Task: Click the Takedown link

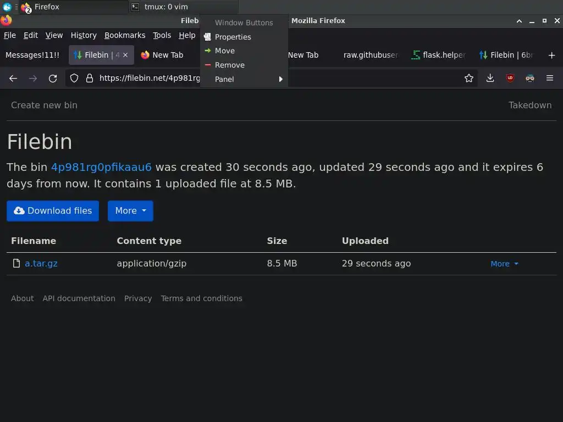Action: [x=530, y=105]
